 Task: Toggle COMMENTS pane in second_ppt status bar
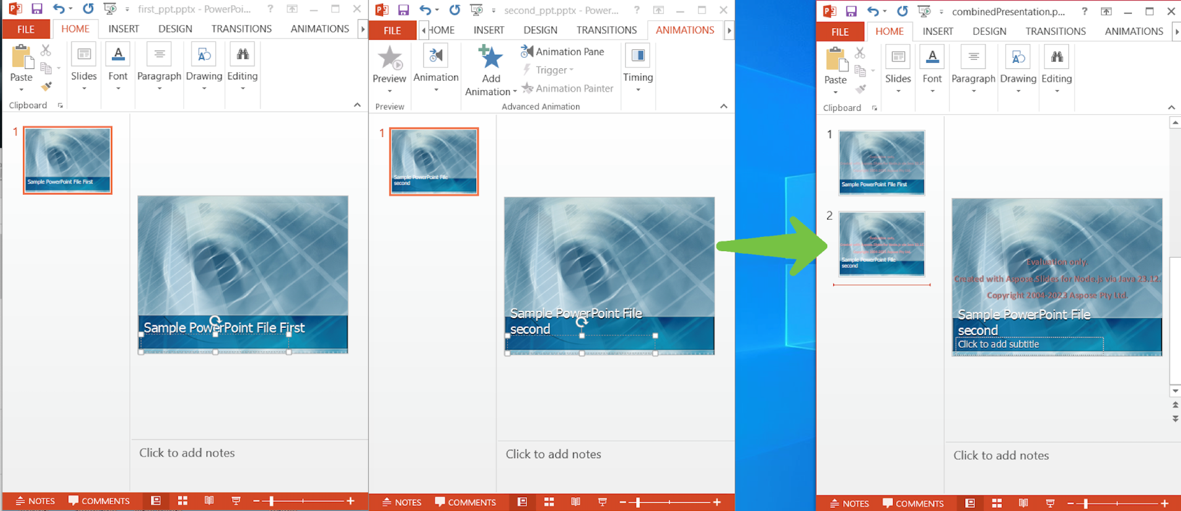click(465, 502)
